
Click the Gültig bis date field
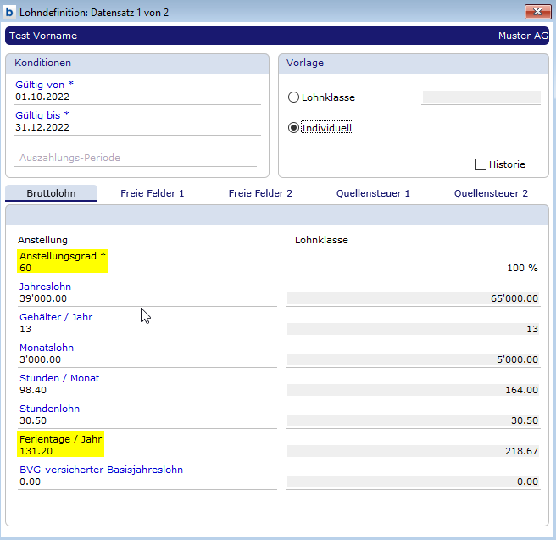tap(136, 128)
